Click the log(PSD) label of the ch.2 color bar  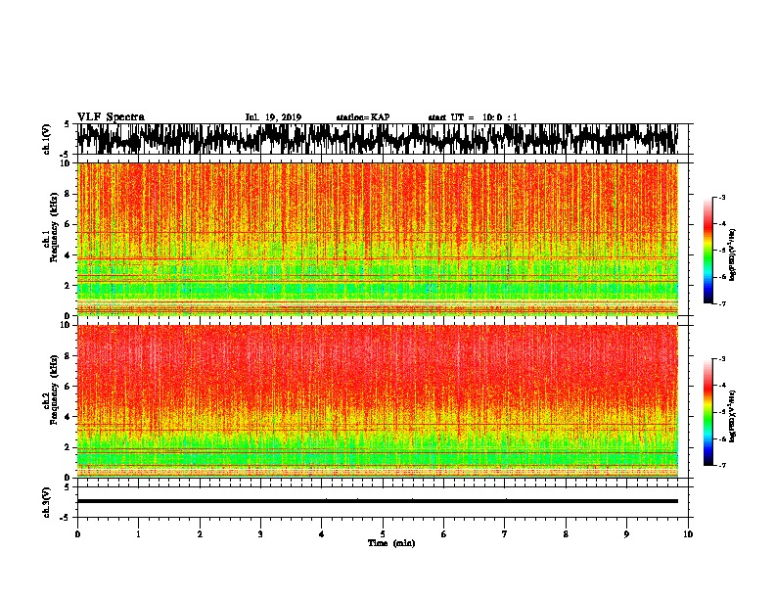(732, 416)
